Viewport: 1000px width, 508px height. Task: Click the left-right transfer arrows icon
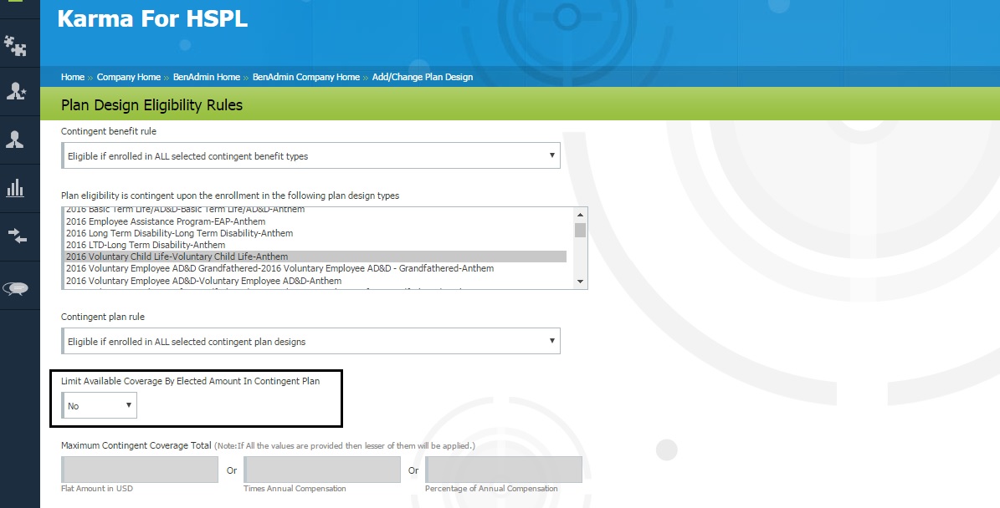coord(17,236)
